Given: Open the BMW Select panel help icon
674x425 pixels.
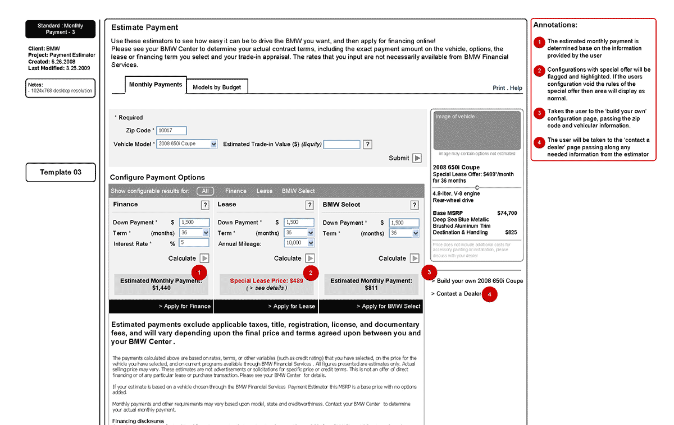Looking at the screenshot, I should [415, 205].
